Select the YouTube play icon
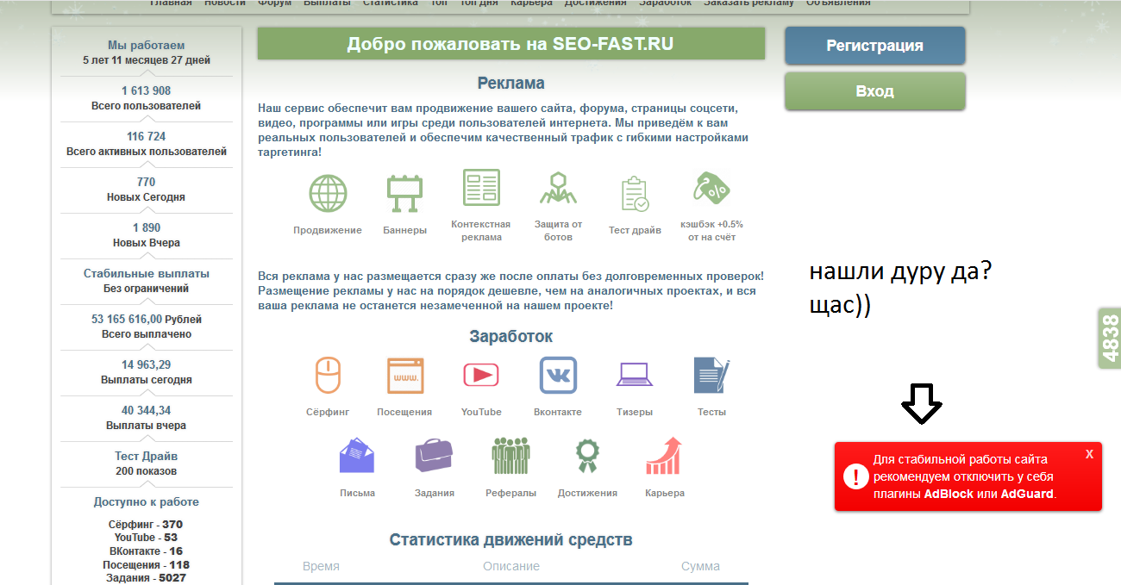Screen dimensions: 1121x585 click(481, 375)
